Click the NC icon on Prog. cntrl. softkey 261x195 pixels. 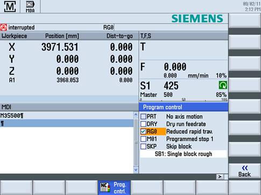click(x=105, y=187)
